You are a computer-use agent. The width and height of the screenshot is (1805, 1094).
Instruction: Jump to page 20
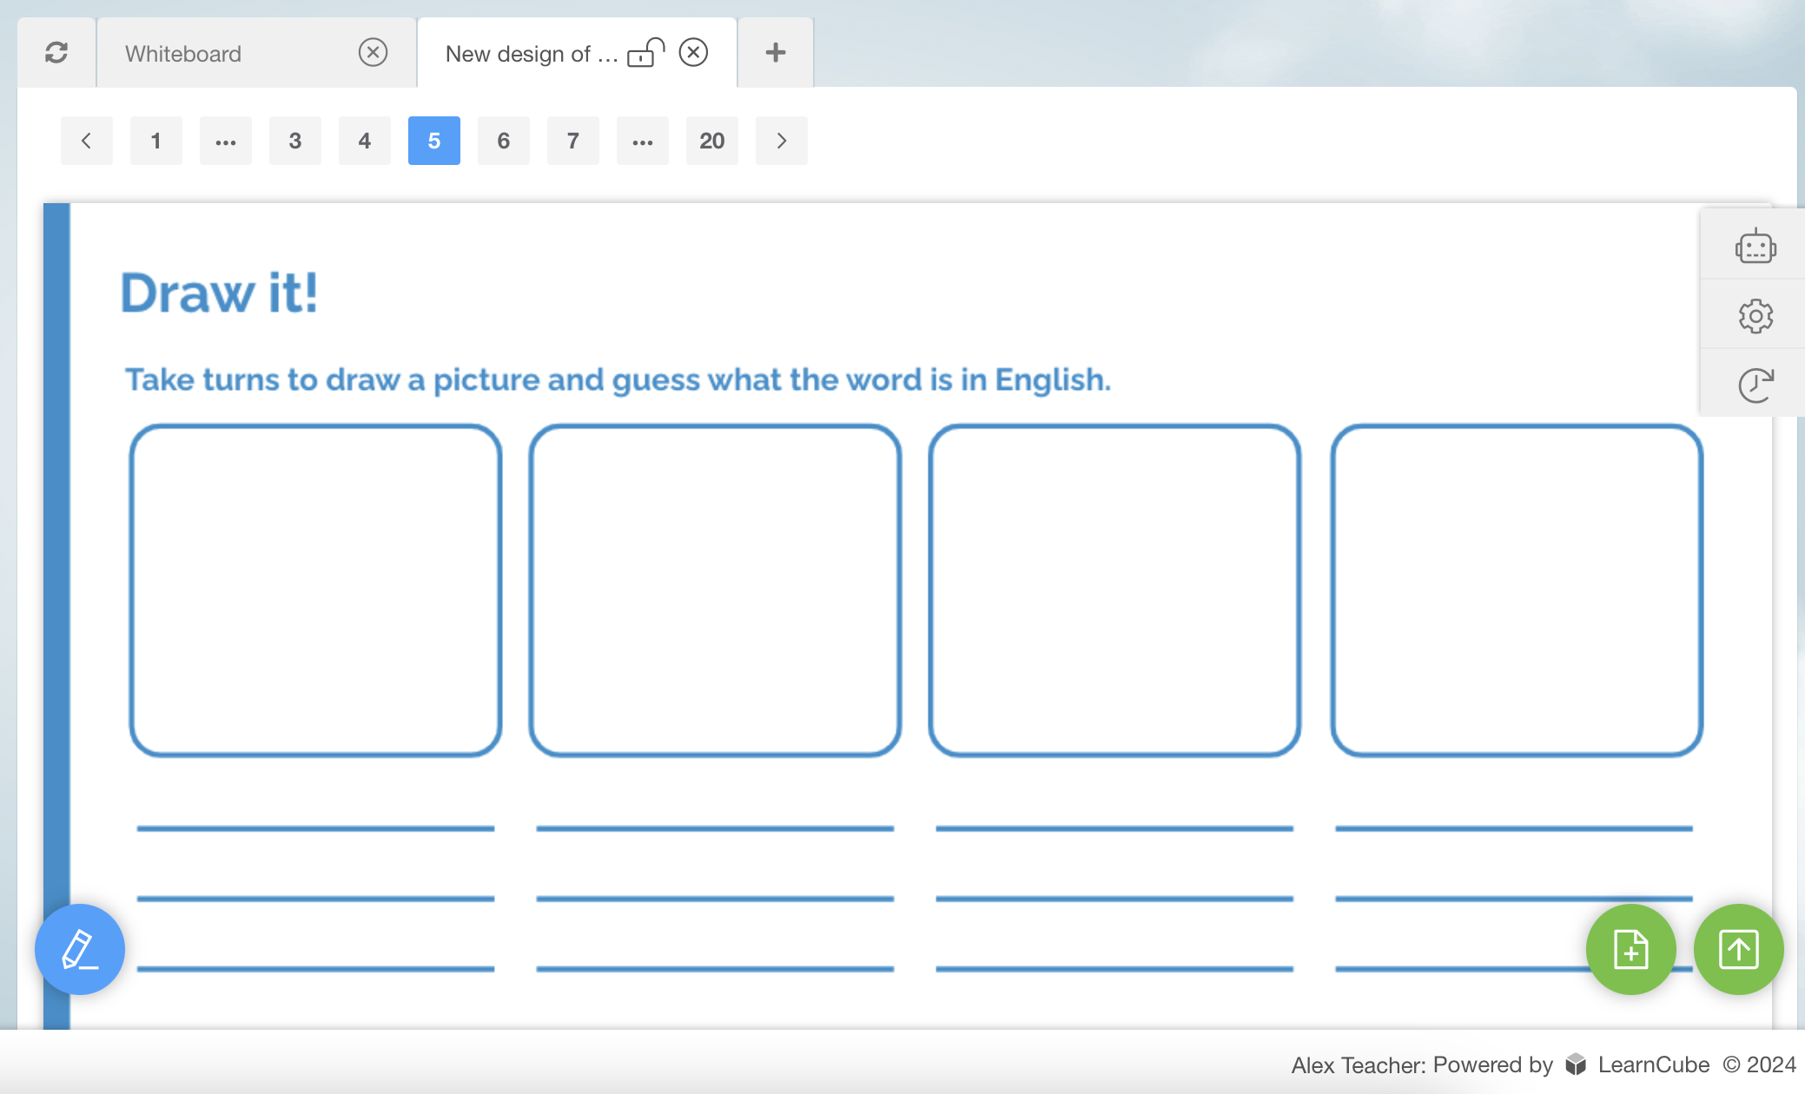(x=711, y=140)
